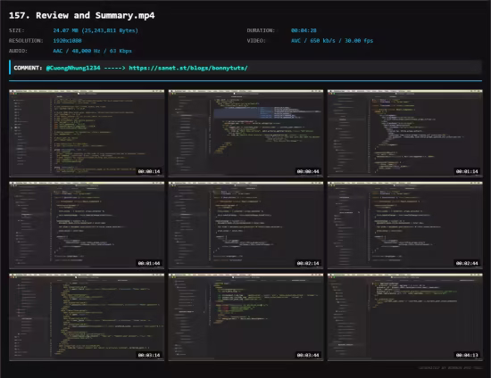Click the RESOLUTION label
The width and height of the screenshot is (491, 378).
pyautogui.click(x=26, y=41)
